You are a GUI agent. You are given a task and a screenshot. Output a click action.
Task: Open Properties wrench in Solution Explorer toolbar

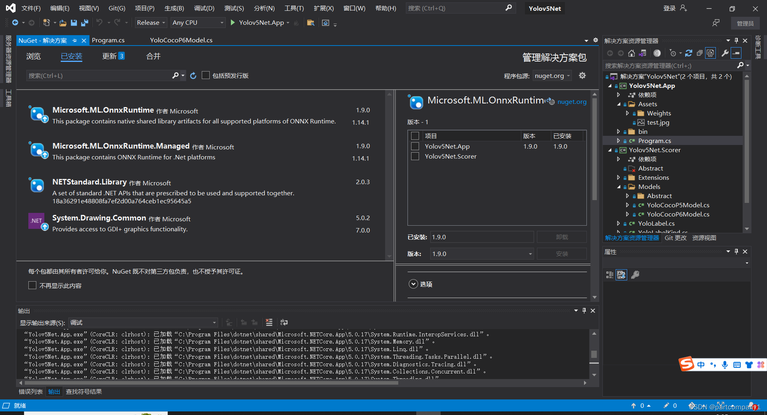725,53
